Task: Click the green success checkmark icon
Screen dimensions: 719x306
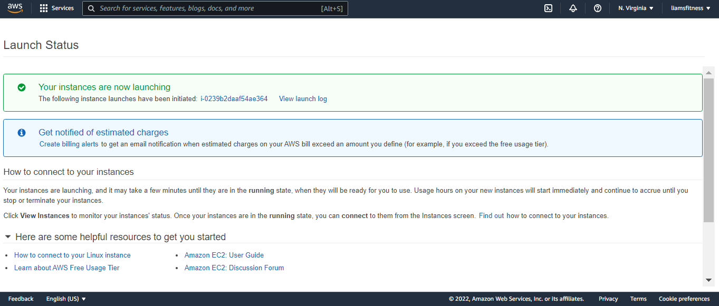Action: (x=22, y=87)
